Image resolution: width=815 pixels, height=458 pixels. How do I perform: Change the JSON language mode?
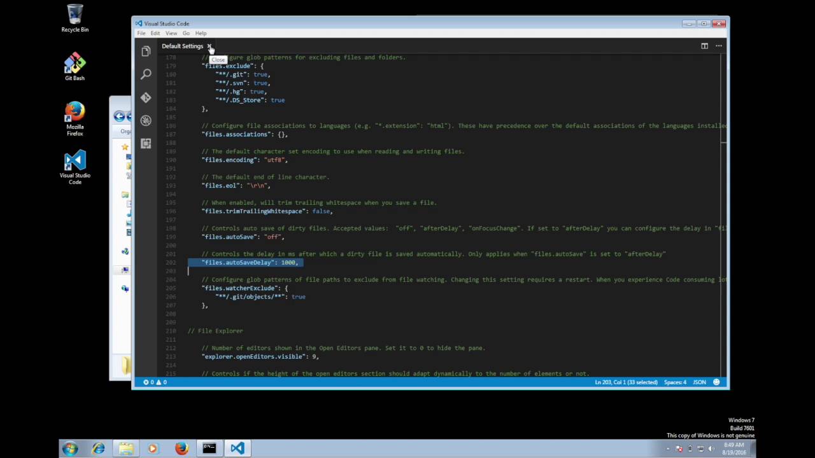(699, 382)
